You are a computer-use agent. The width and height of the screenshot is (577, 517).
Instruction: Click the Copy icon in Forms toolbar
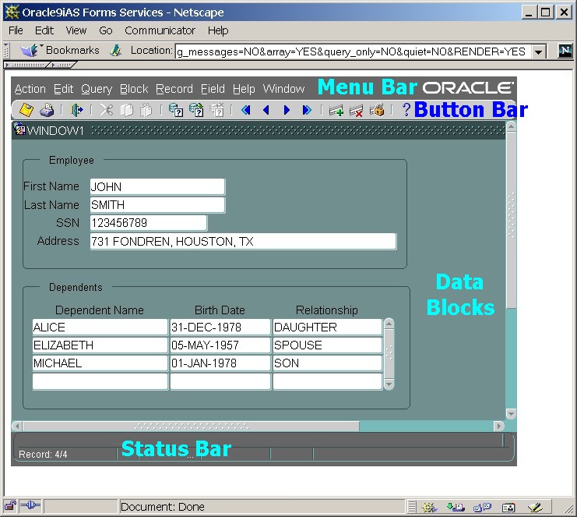(x=126, y=110)
